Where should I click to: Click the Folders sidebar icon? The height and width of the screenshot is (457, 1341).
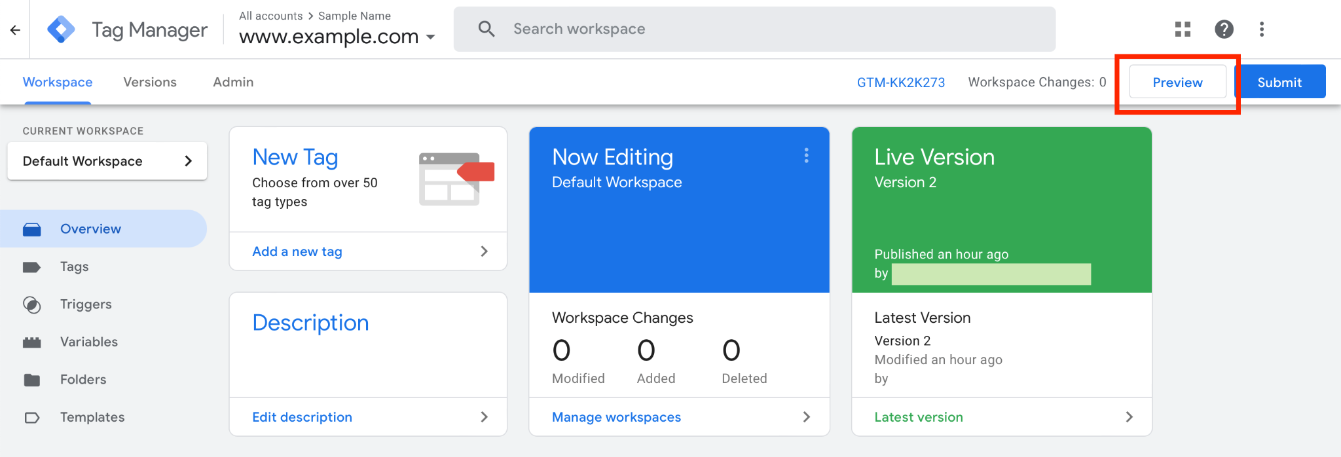click(x=31, y=380)
